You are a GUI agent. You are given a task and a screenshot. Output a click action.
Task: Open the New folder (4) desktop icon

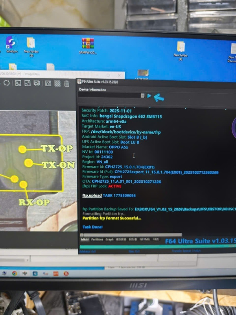coord(181,51)
